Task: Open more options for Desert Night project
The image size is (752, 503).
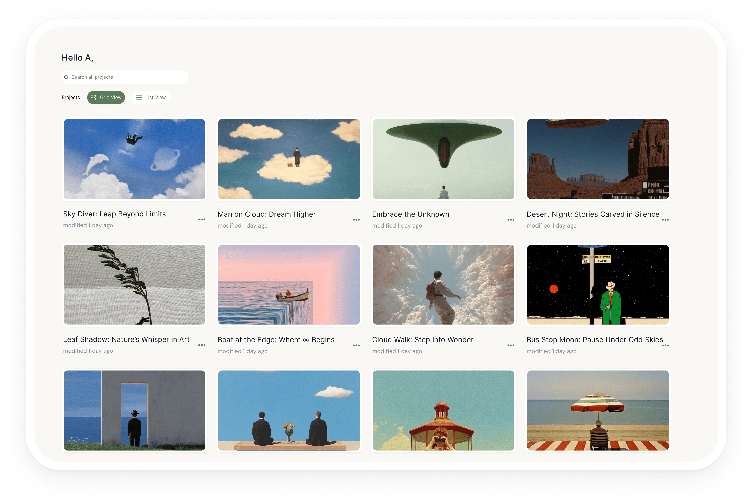Action: pos(665,220)
